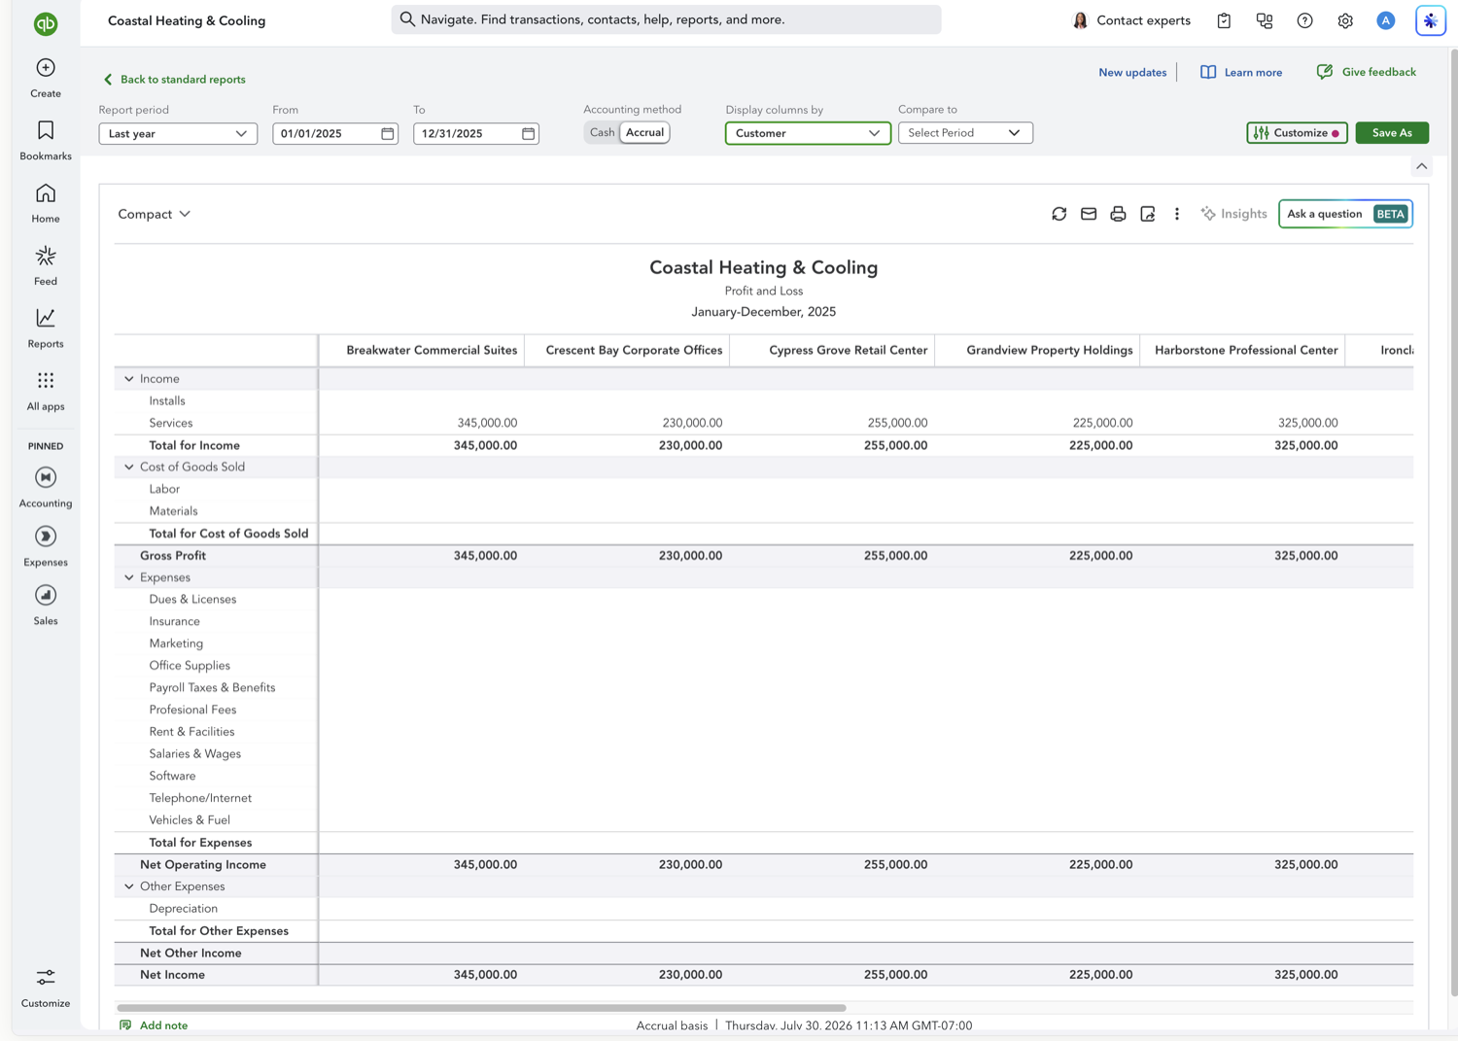Open the Intuit Assist sparkle icon
This screenshot has width=1458, height=1041.
click(x=1431, y=20)
